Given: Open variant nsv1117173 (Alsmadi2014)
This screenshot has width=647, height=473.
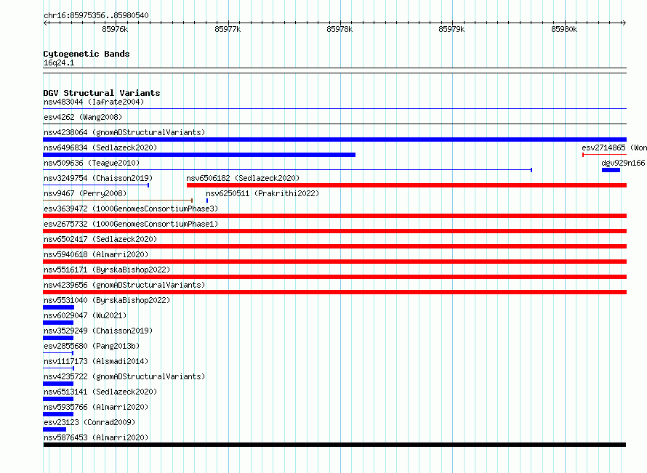Looking at the screenshot, I should tap(96, 361).
